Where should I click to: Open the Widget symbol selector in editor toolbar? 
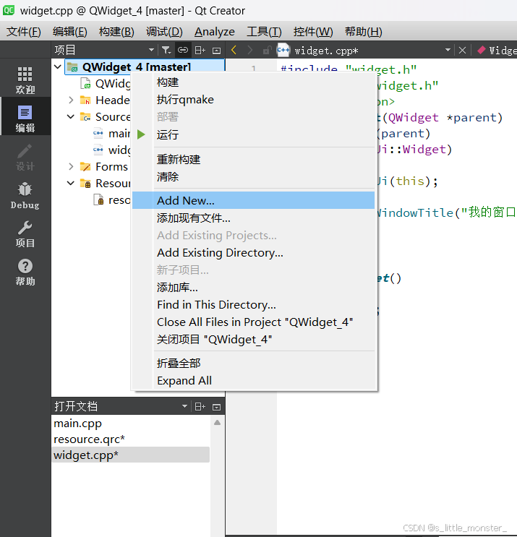coord(497,51)
